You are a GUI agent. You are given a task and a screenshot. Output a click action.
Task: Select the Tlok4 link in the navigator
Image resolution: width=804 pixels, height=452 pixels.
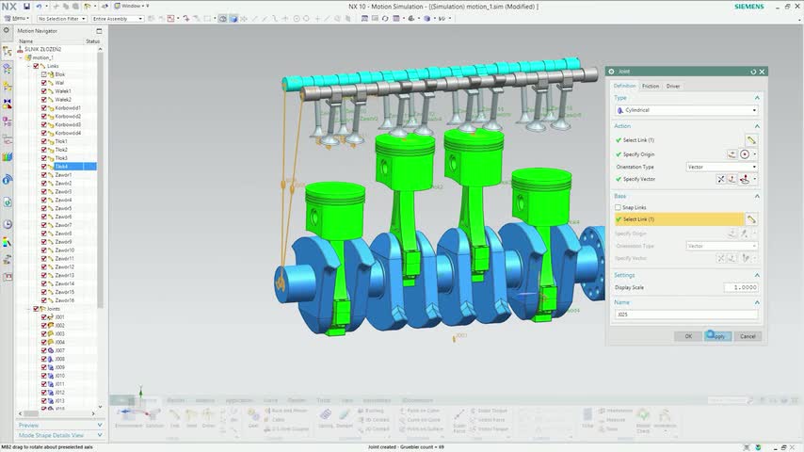(x=61, y=167)
